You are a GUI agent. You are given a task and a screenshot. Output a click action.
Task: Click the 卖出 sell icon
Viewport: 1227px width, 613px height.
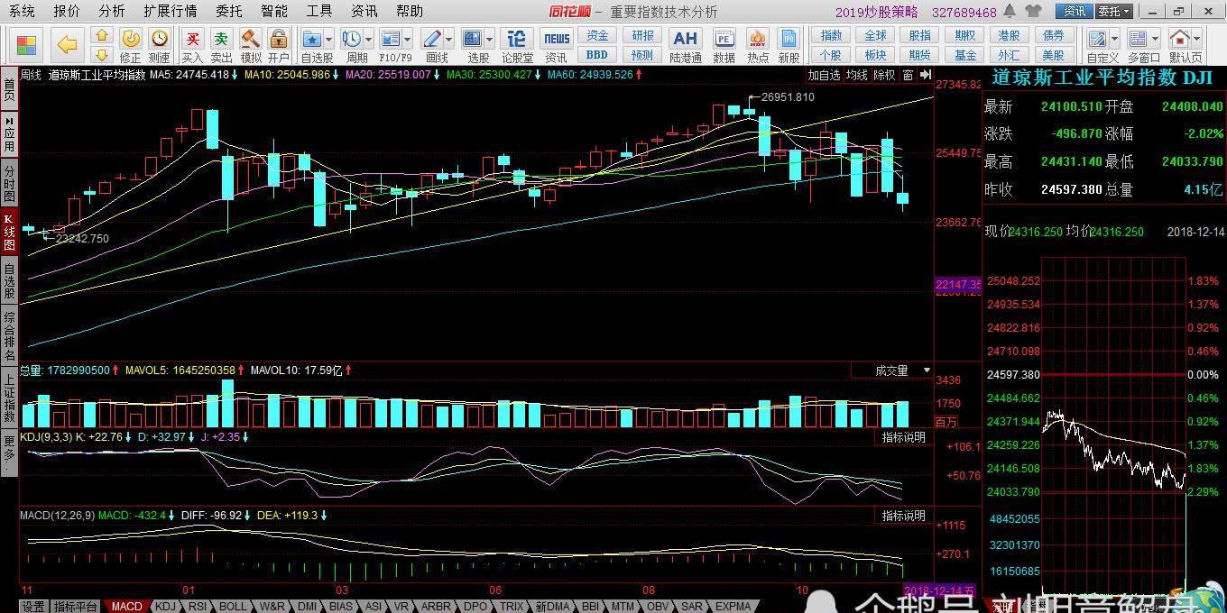tap(222, 45)
